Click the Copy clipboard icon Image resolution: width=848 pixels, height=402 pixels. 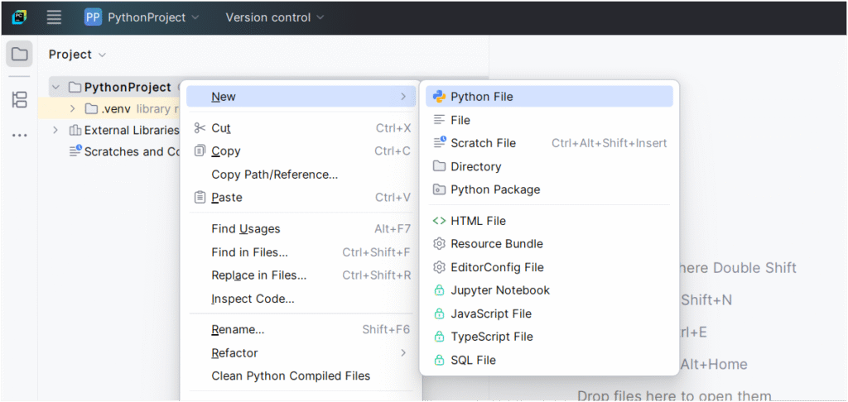tap(200, 151)
